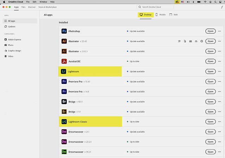Open more options for Lightroom
225x158 pixels.
219,71
